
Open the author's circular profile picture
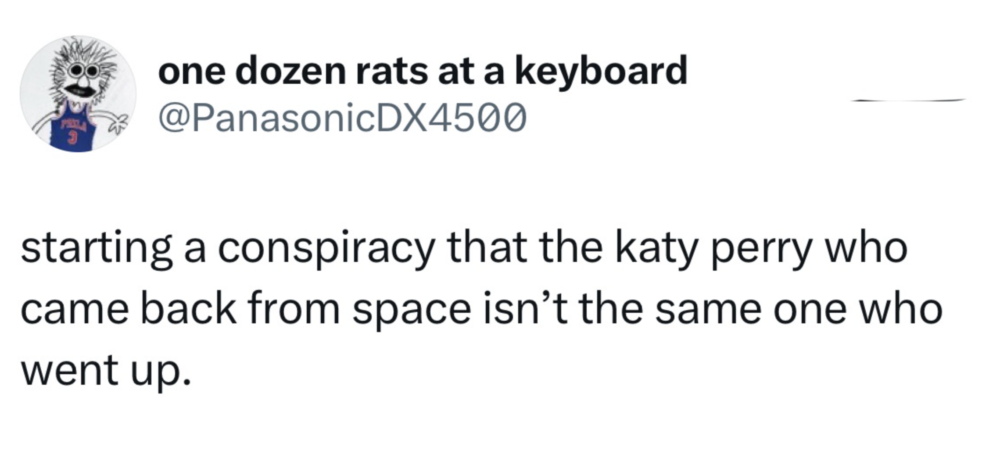(78, 94)
